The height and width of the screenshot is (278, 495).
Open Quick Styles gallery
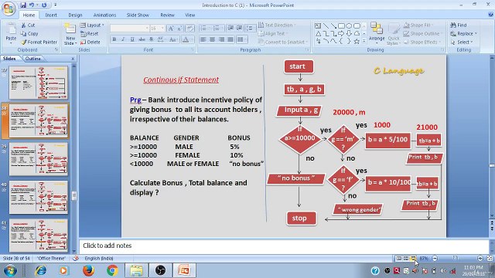pyautogui.click(x=394, y=34)
